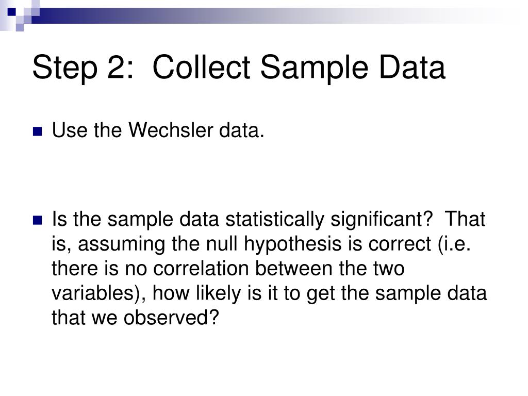Click the words 'Step 2:' in the title

(x=83, y=68)
